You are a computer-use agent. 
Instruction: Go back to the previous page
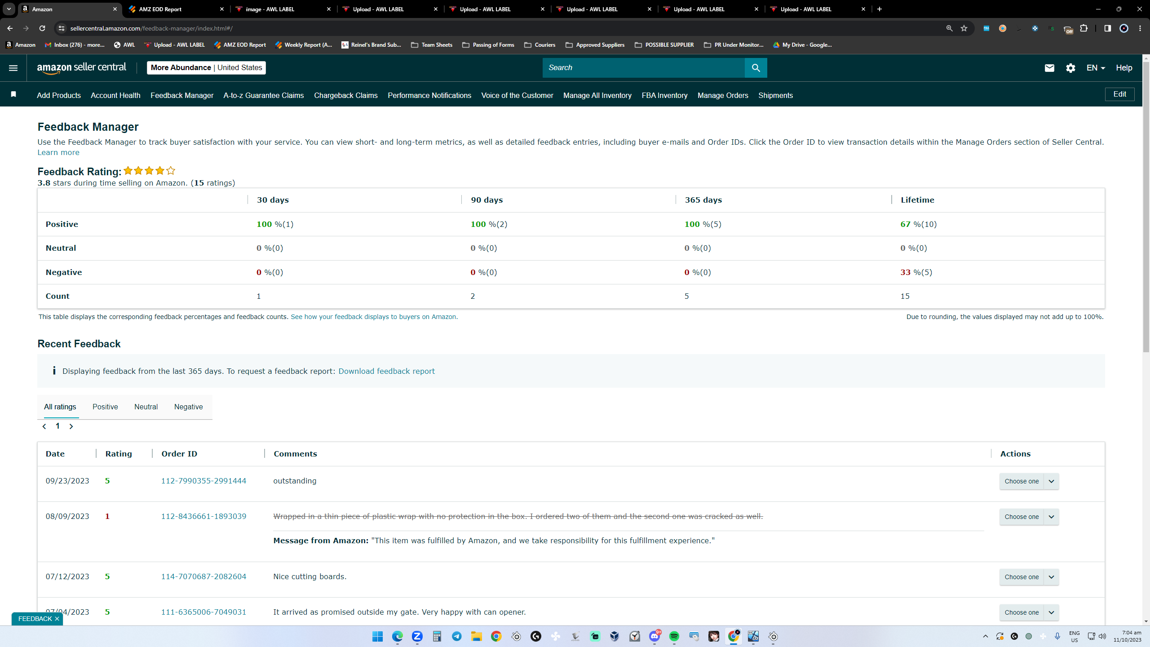10,28
